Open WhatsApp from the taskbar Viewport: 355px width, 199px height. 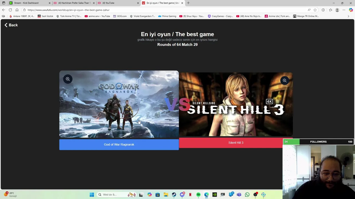point(247,195)
